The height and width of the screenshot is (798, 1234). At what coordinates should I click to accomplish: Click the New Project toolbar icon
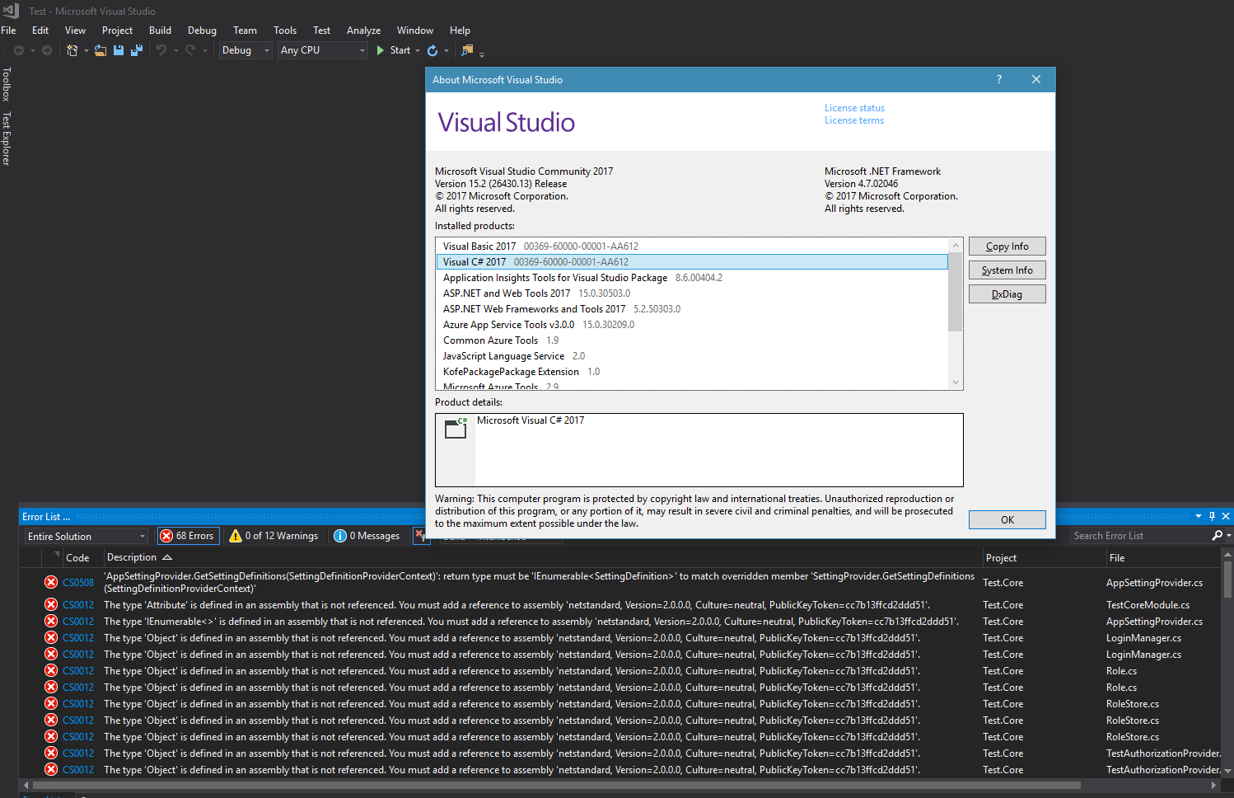point(73,50)
